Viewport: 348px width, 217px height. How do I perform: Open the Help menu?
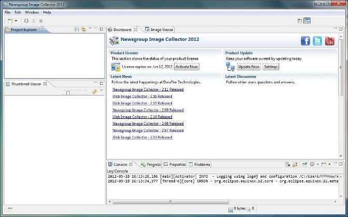coord(47,12)
